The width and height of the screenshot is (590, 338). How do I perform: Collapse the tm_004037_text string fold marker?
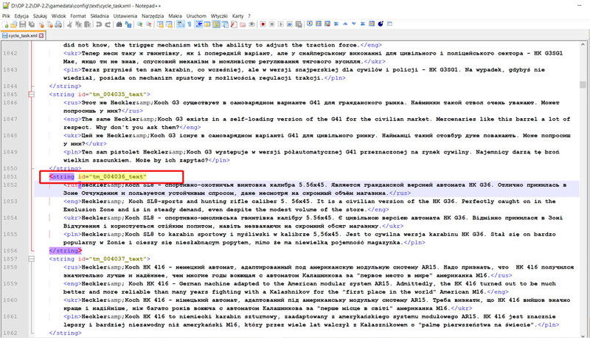coord(30,259)
